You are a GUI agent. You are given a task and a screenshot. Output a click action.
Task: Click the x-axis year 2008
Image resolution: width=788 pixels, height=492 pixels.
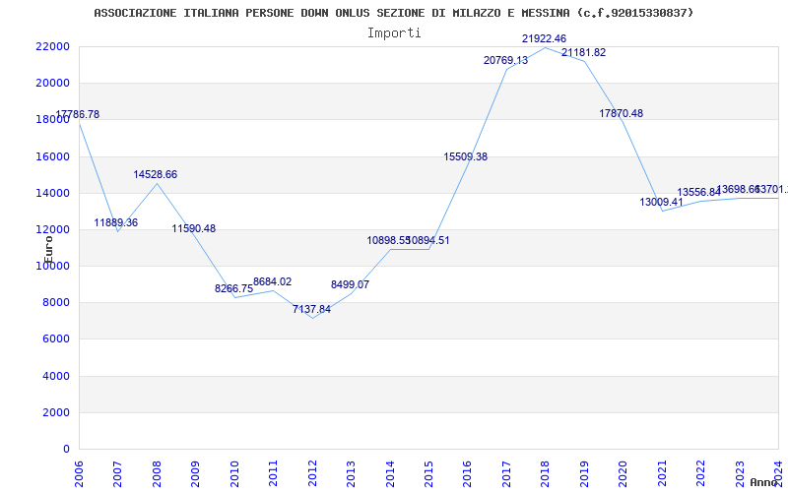(157, 473)
